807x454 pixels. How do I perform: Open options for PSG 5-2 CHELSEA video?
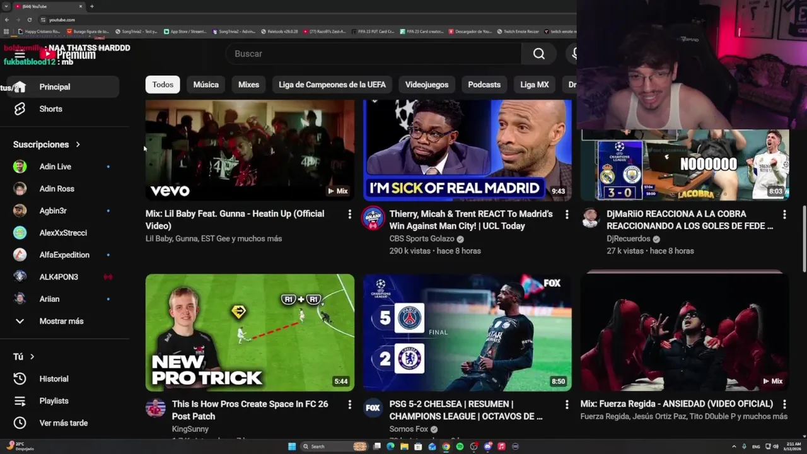pos(567,404)
